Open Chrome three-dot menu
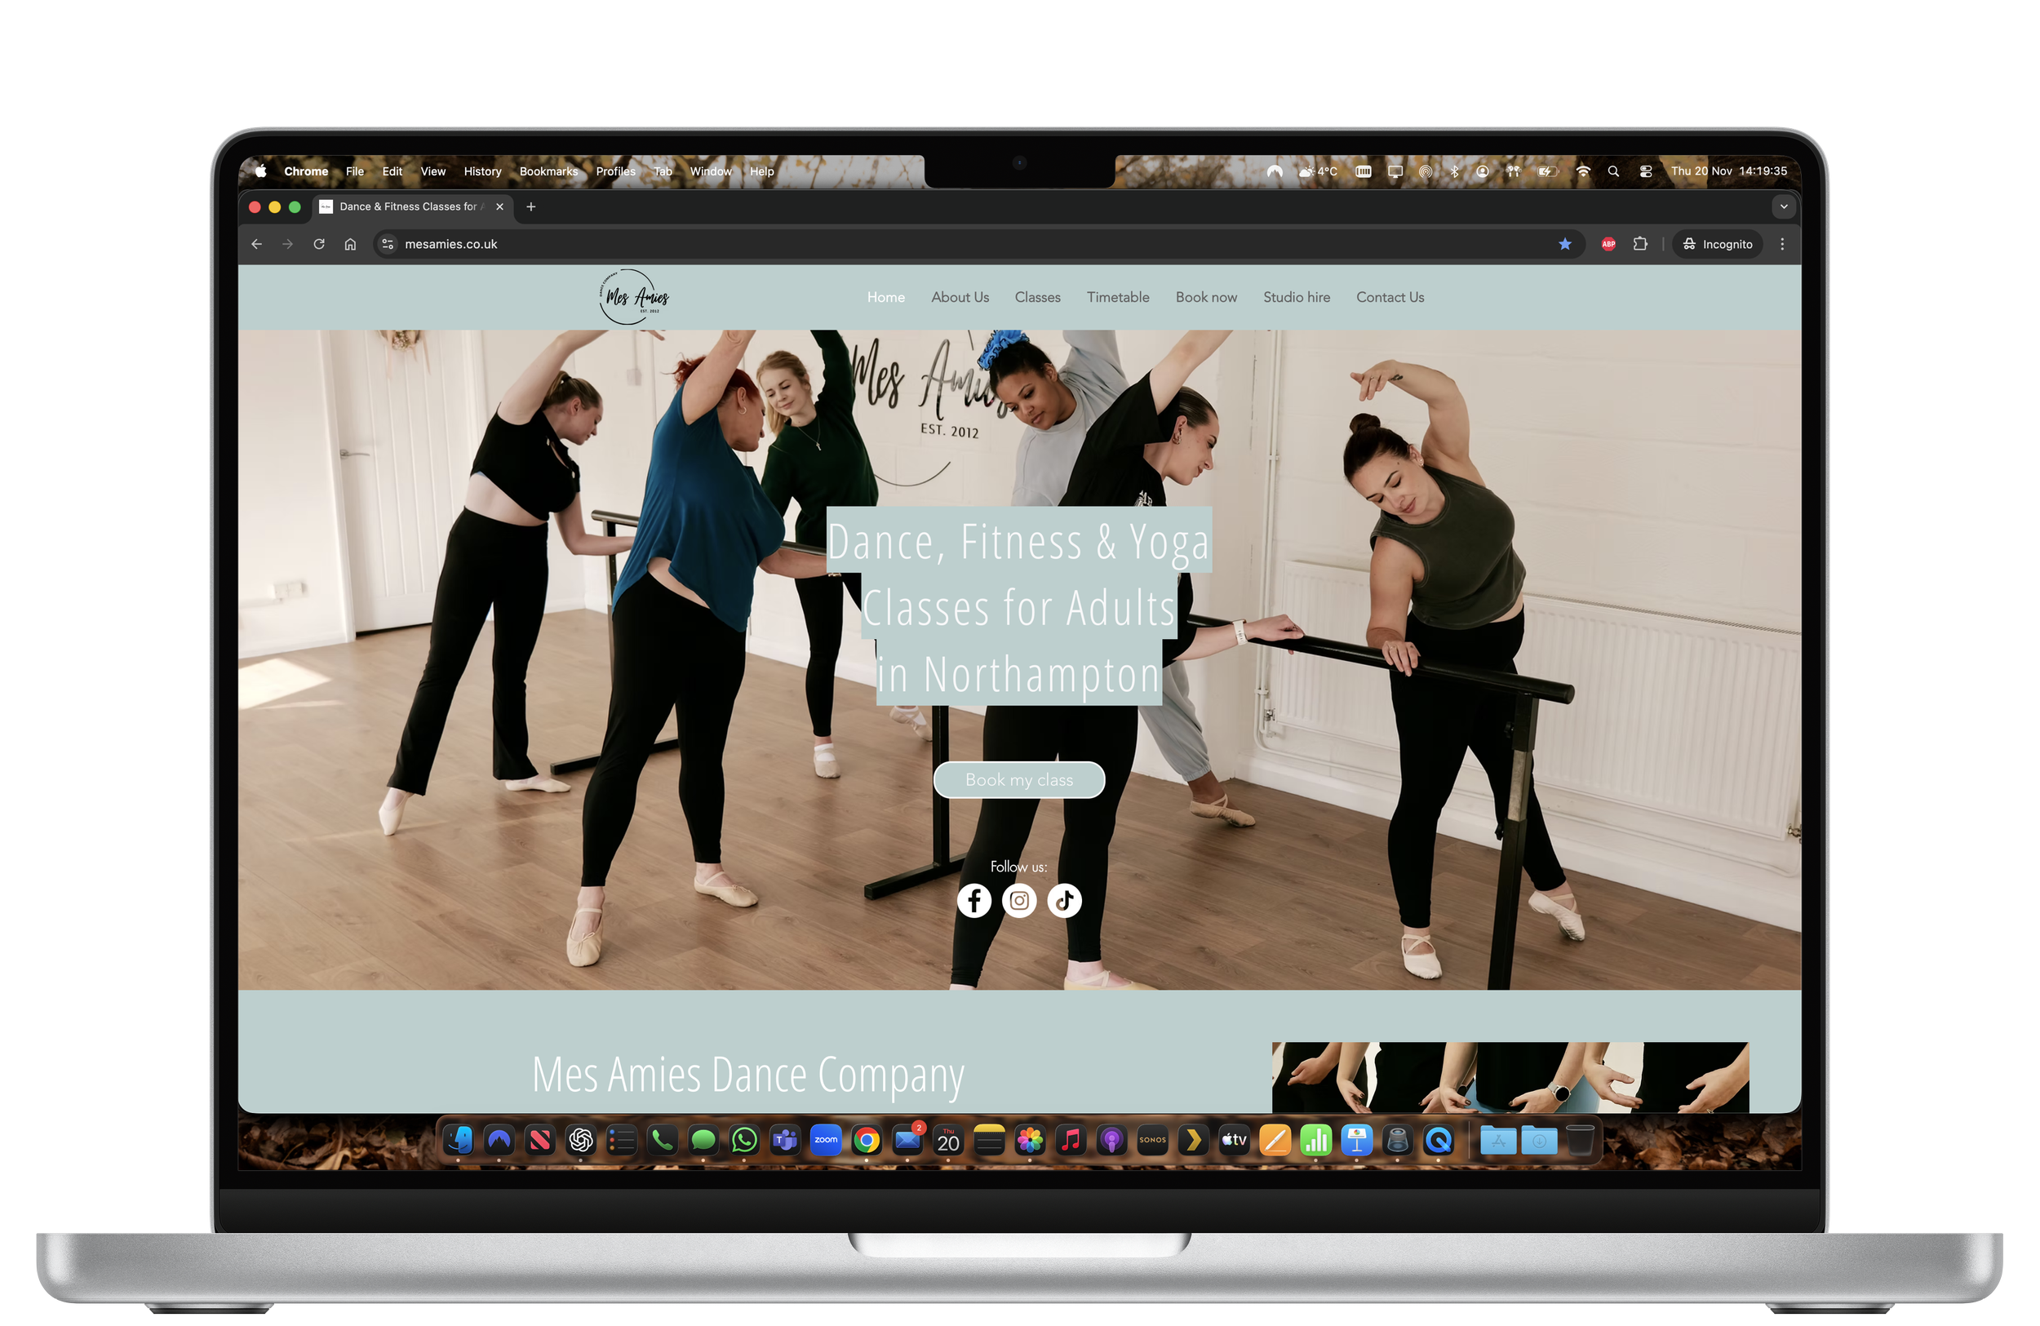The image size is (2040, 1326). click(x=1783, y=244)
